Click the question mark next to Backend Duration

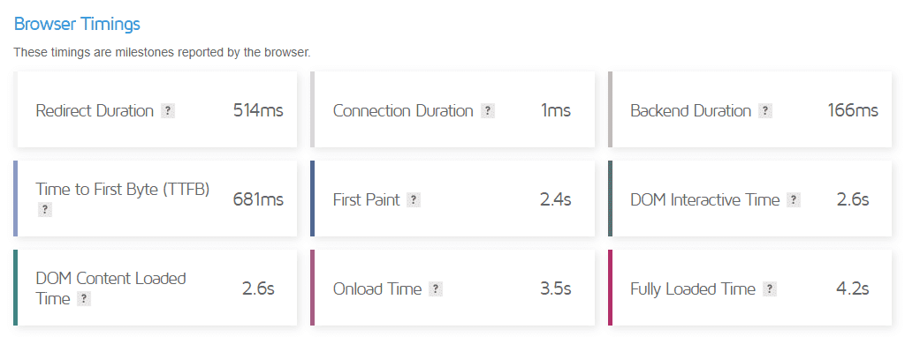(765, 111)
